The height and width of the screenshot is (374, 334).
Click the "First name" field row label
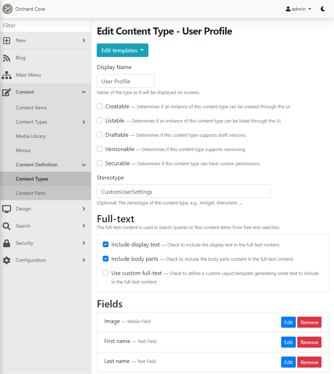tap(117, 341)
